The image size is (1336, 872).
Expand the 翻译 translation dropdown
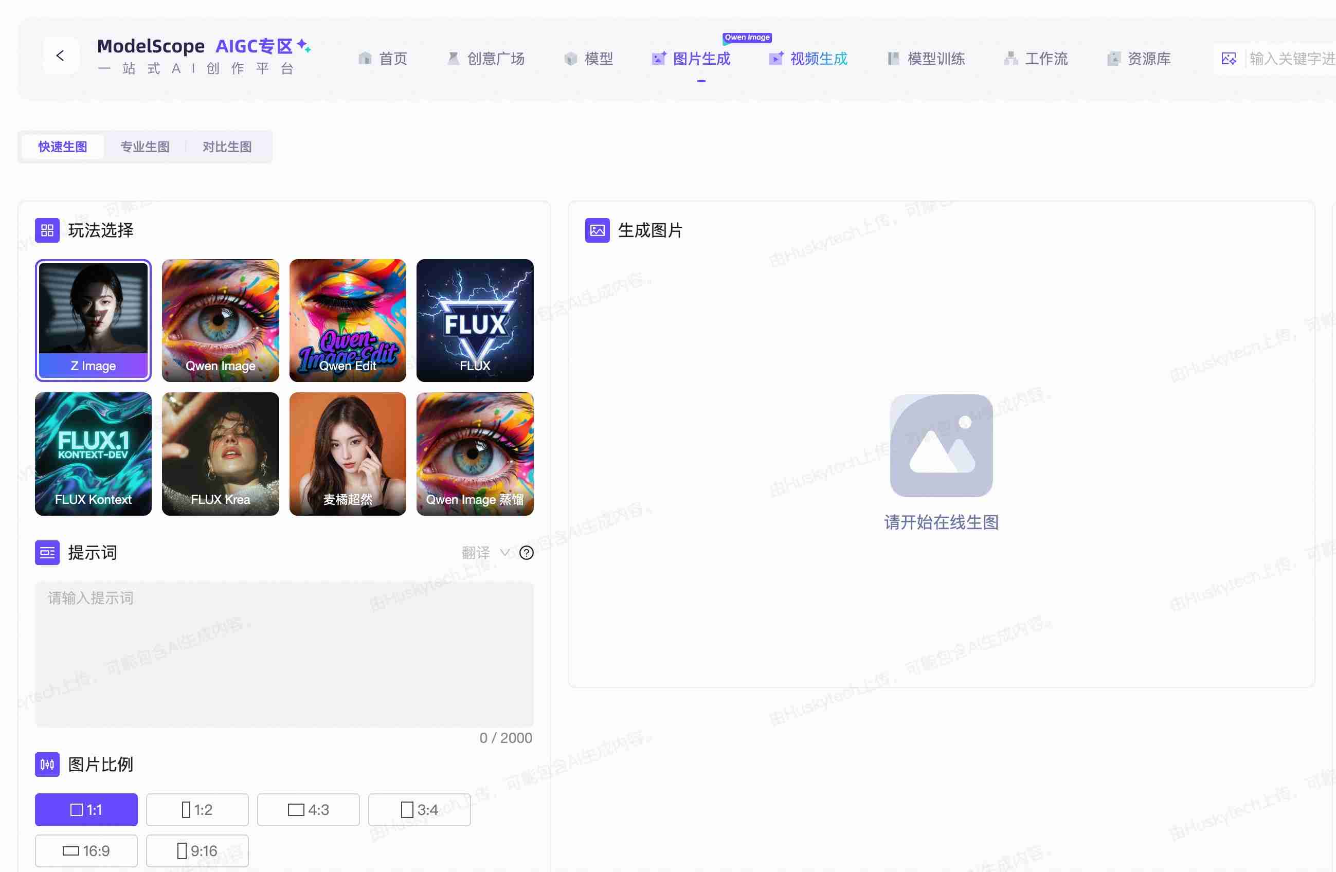(x=504, y=553)
